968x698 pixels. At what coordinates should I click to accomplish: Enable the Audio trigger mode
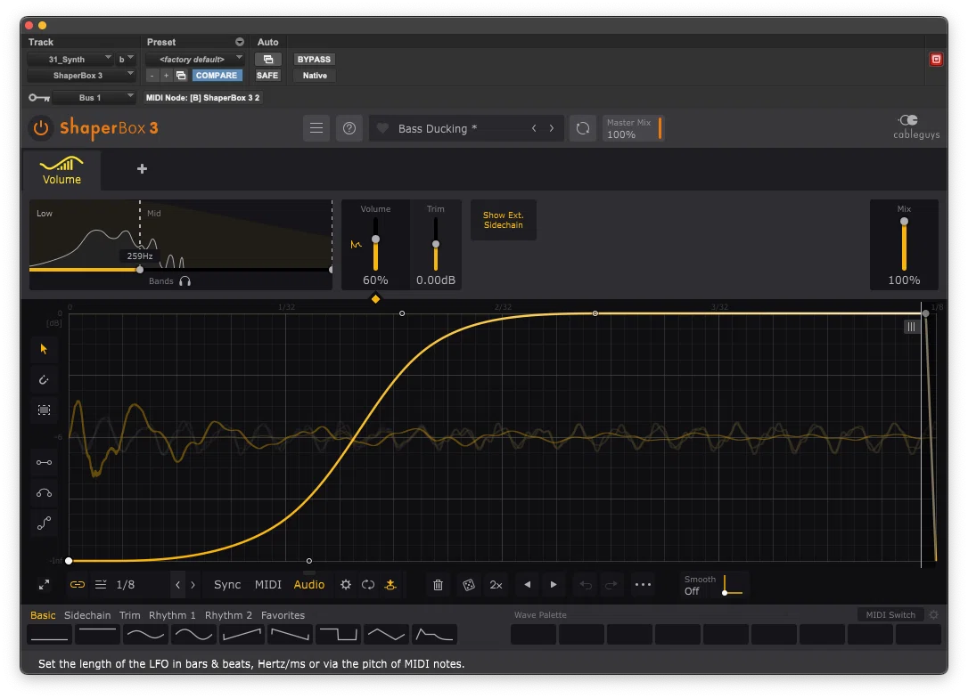(309, 585)
